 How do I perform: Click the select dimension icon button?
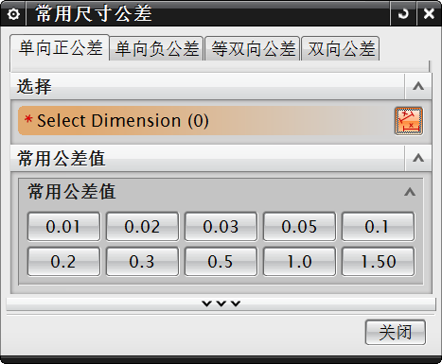(x=409, y=121)
